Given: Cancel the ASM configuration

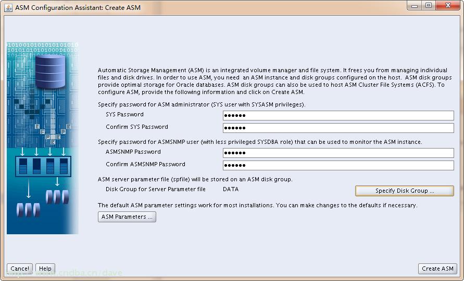Looking at the screenshot, I should [20, 269].
